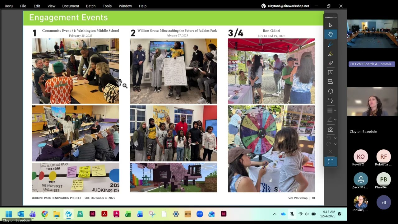398x224 pixels.
Task: Open Microsoft Teams from the taskbar
Action: pyautogui.click(x=32, y=214)
